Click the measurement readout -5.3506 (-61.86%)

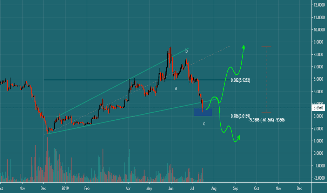pyautogui.click(x=267, y=120)
